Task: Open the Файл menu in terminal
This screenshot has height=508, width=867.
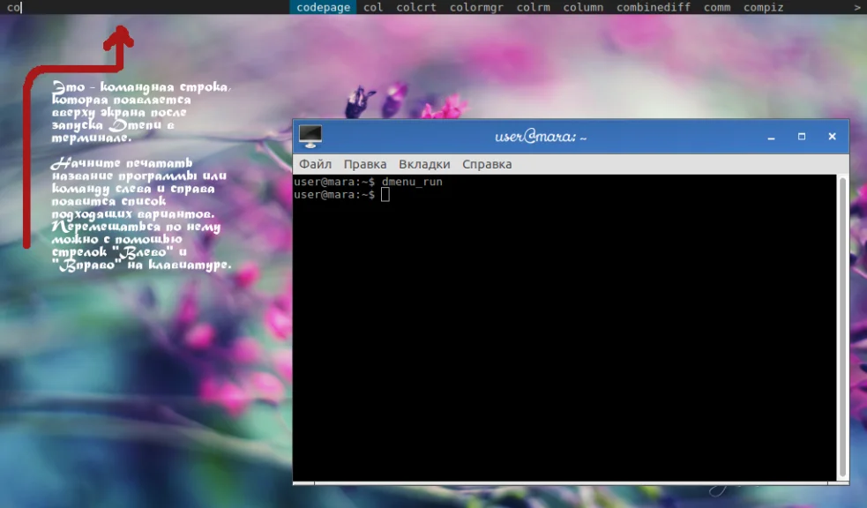Action: click(x=315, y=164)
